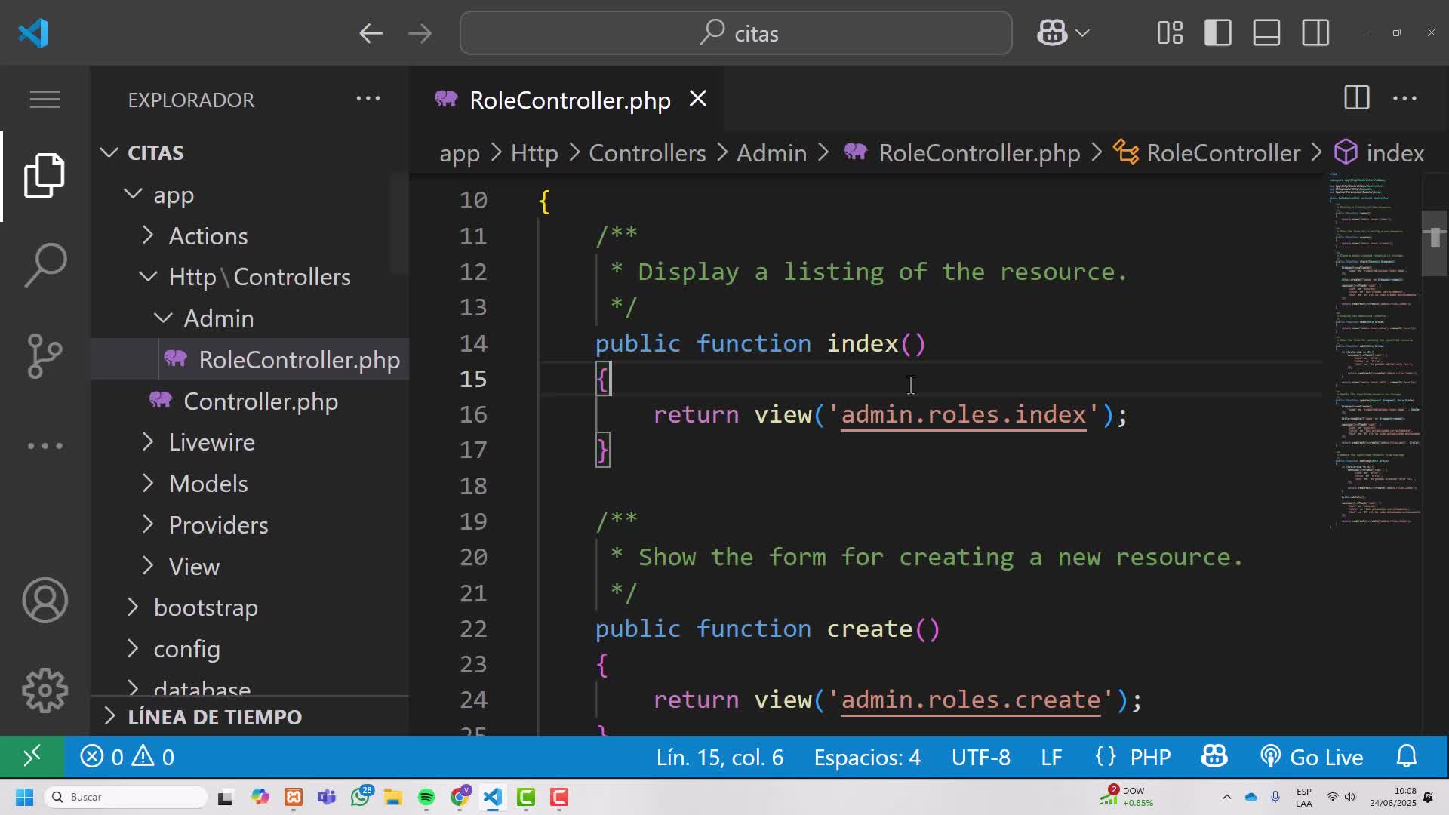Split the editor to the right

click(x=1356, y=98)
